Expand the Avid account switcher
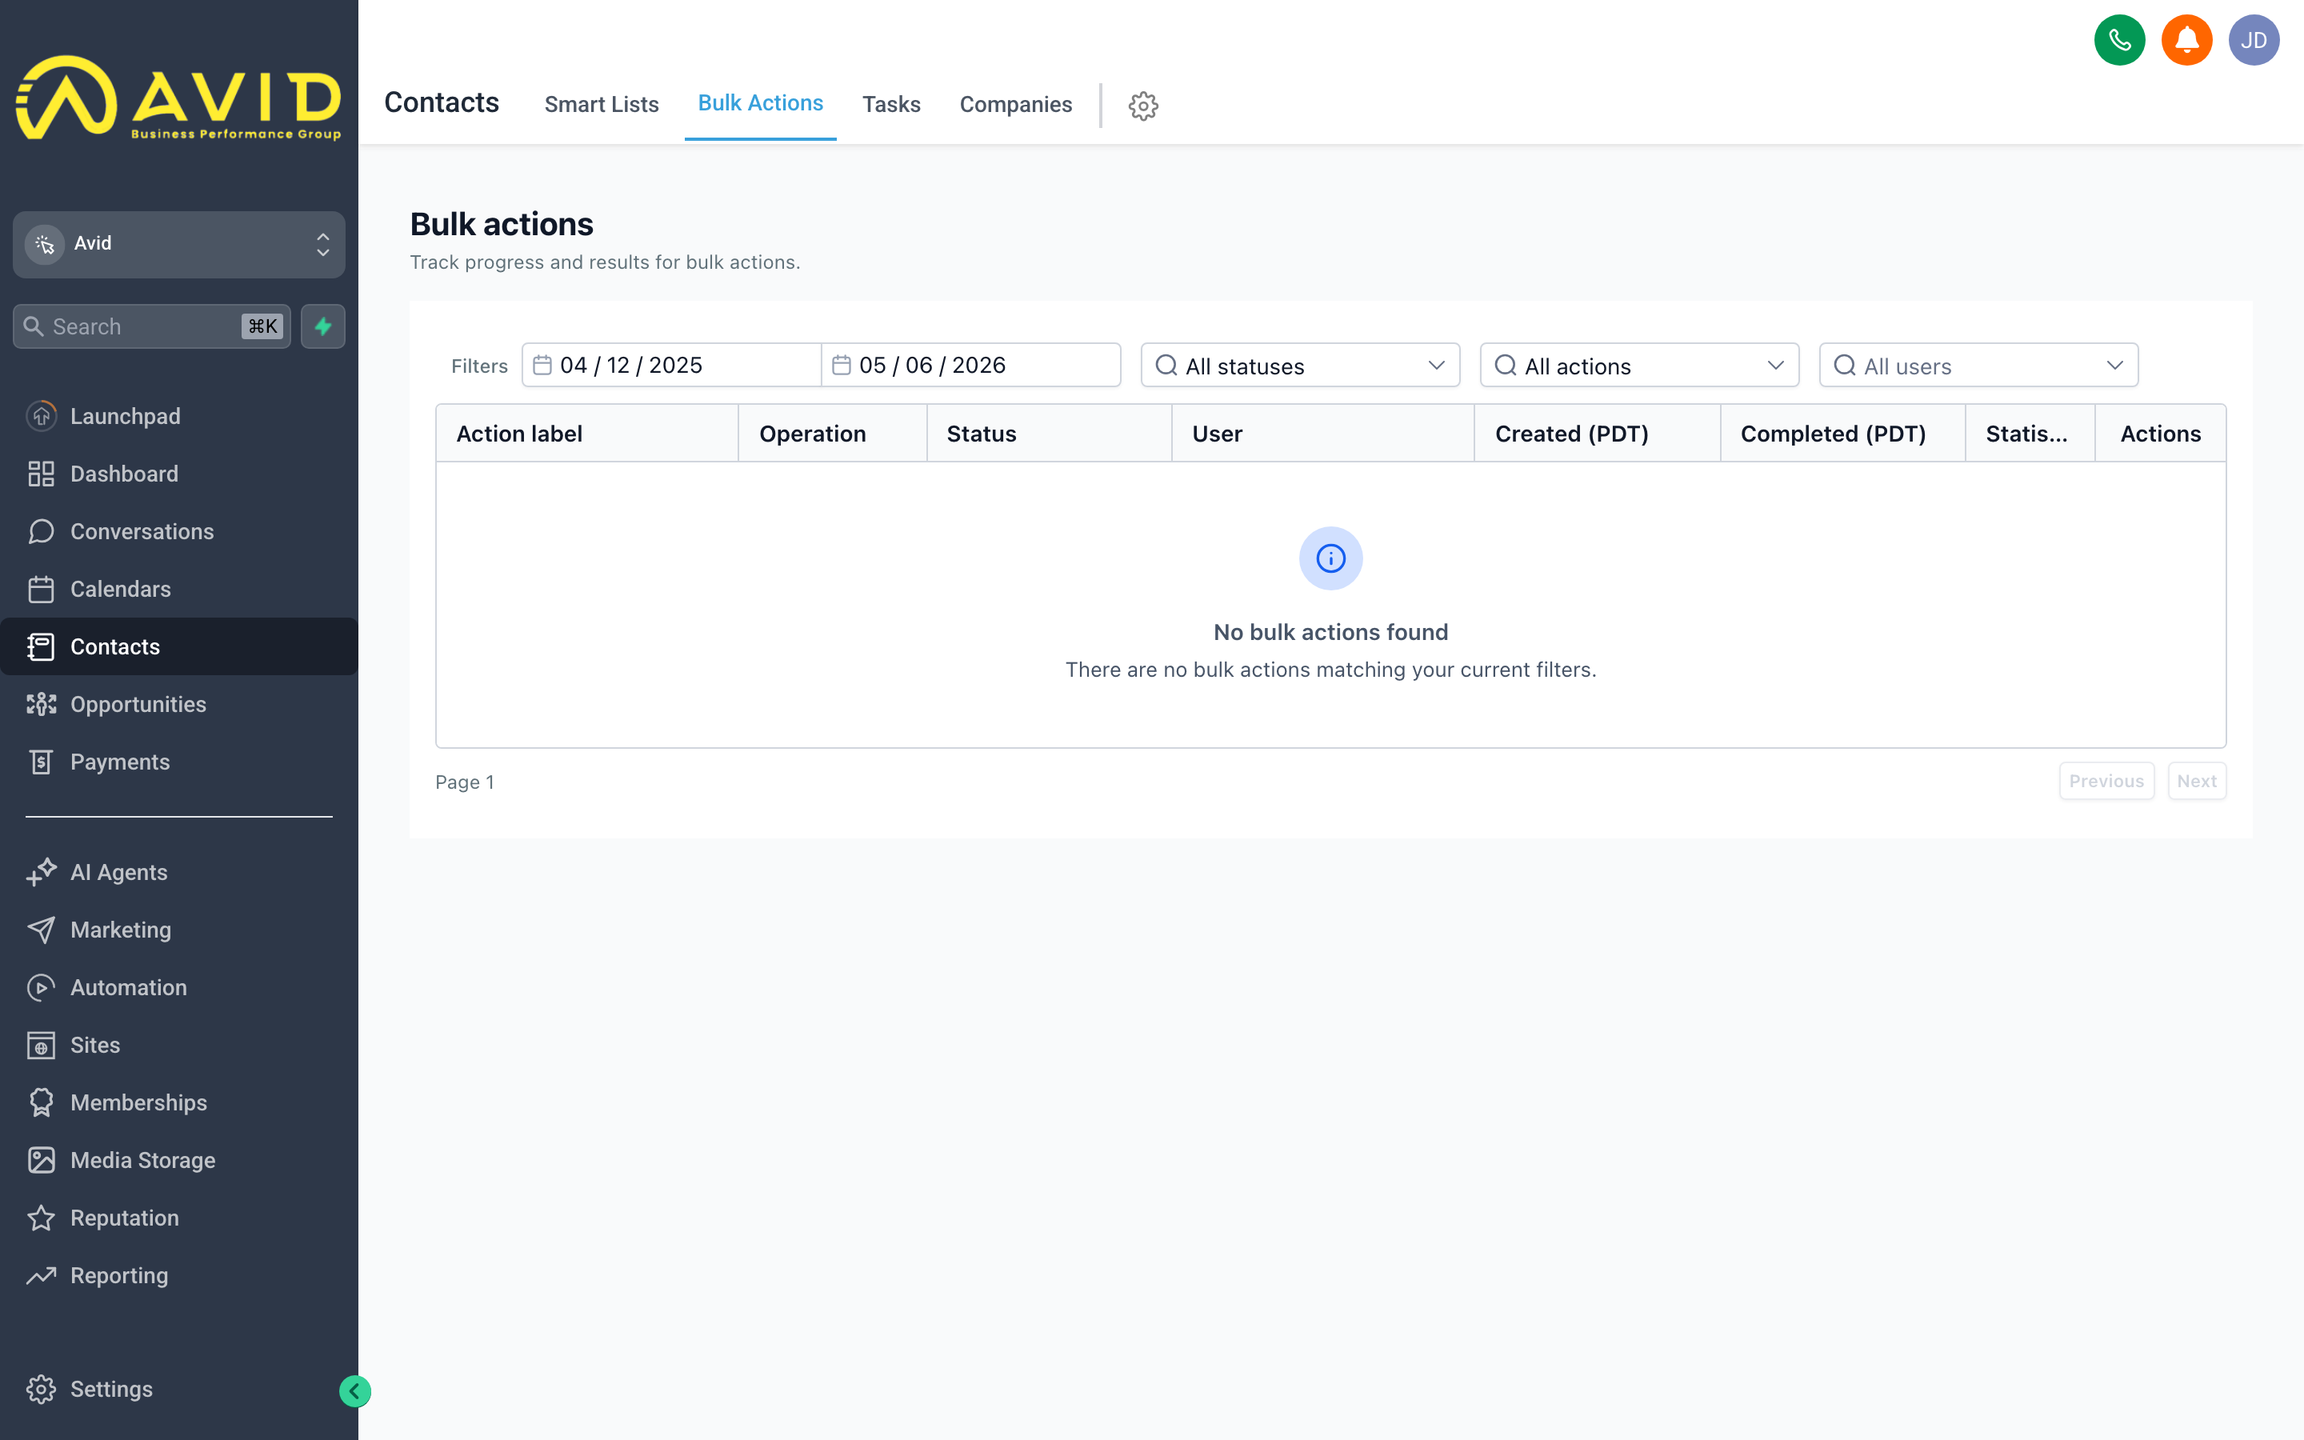The image size is (2304, 1440). tap(179, 244)
